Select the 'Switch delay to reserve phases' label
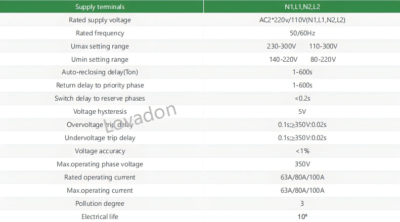 tap(100, 99)
